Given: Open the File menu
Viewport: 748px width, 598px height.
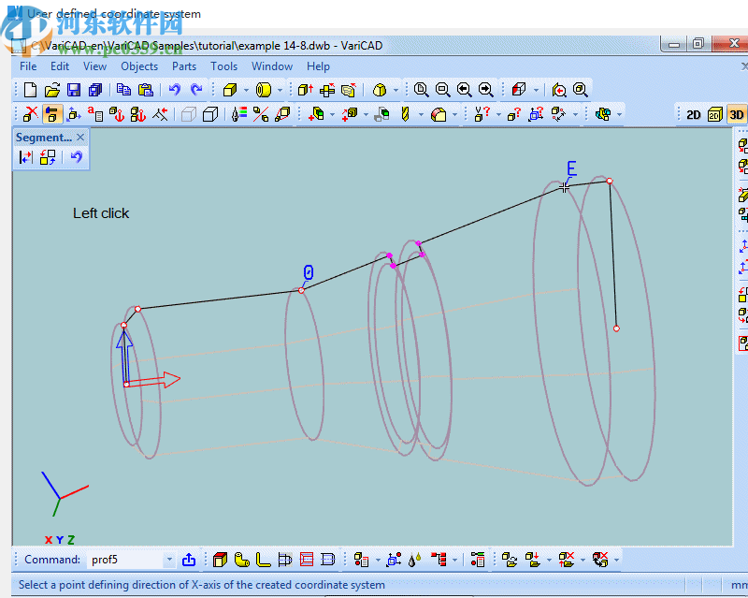Looking at the screenshot, I should click(x=28, y=66).
